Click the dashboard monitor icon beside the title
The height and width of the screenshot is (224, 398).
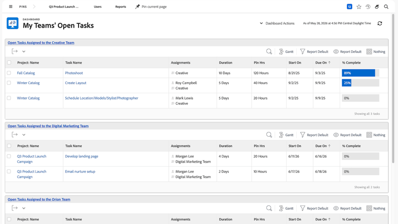coord(12,23)
